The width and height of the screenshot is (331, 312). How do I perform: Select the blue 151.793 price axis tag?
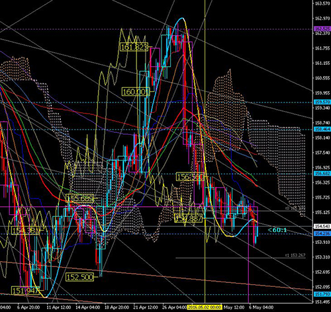tap(322, 294)
